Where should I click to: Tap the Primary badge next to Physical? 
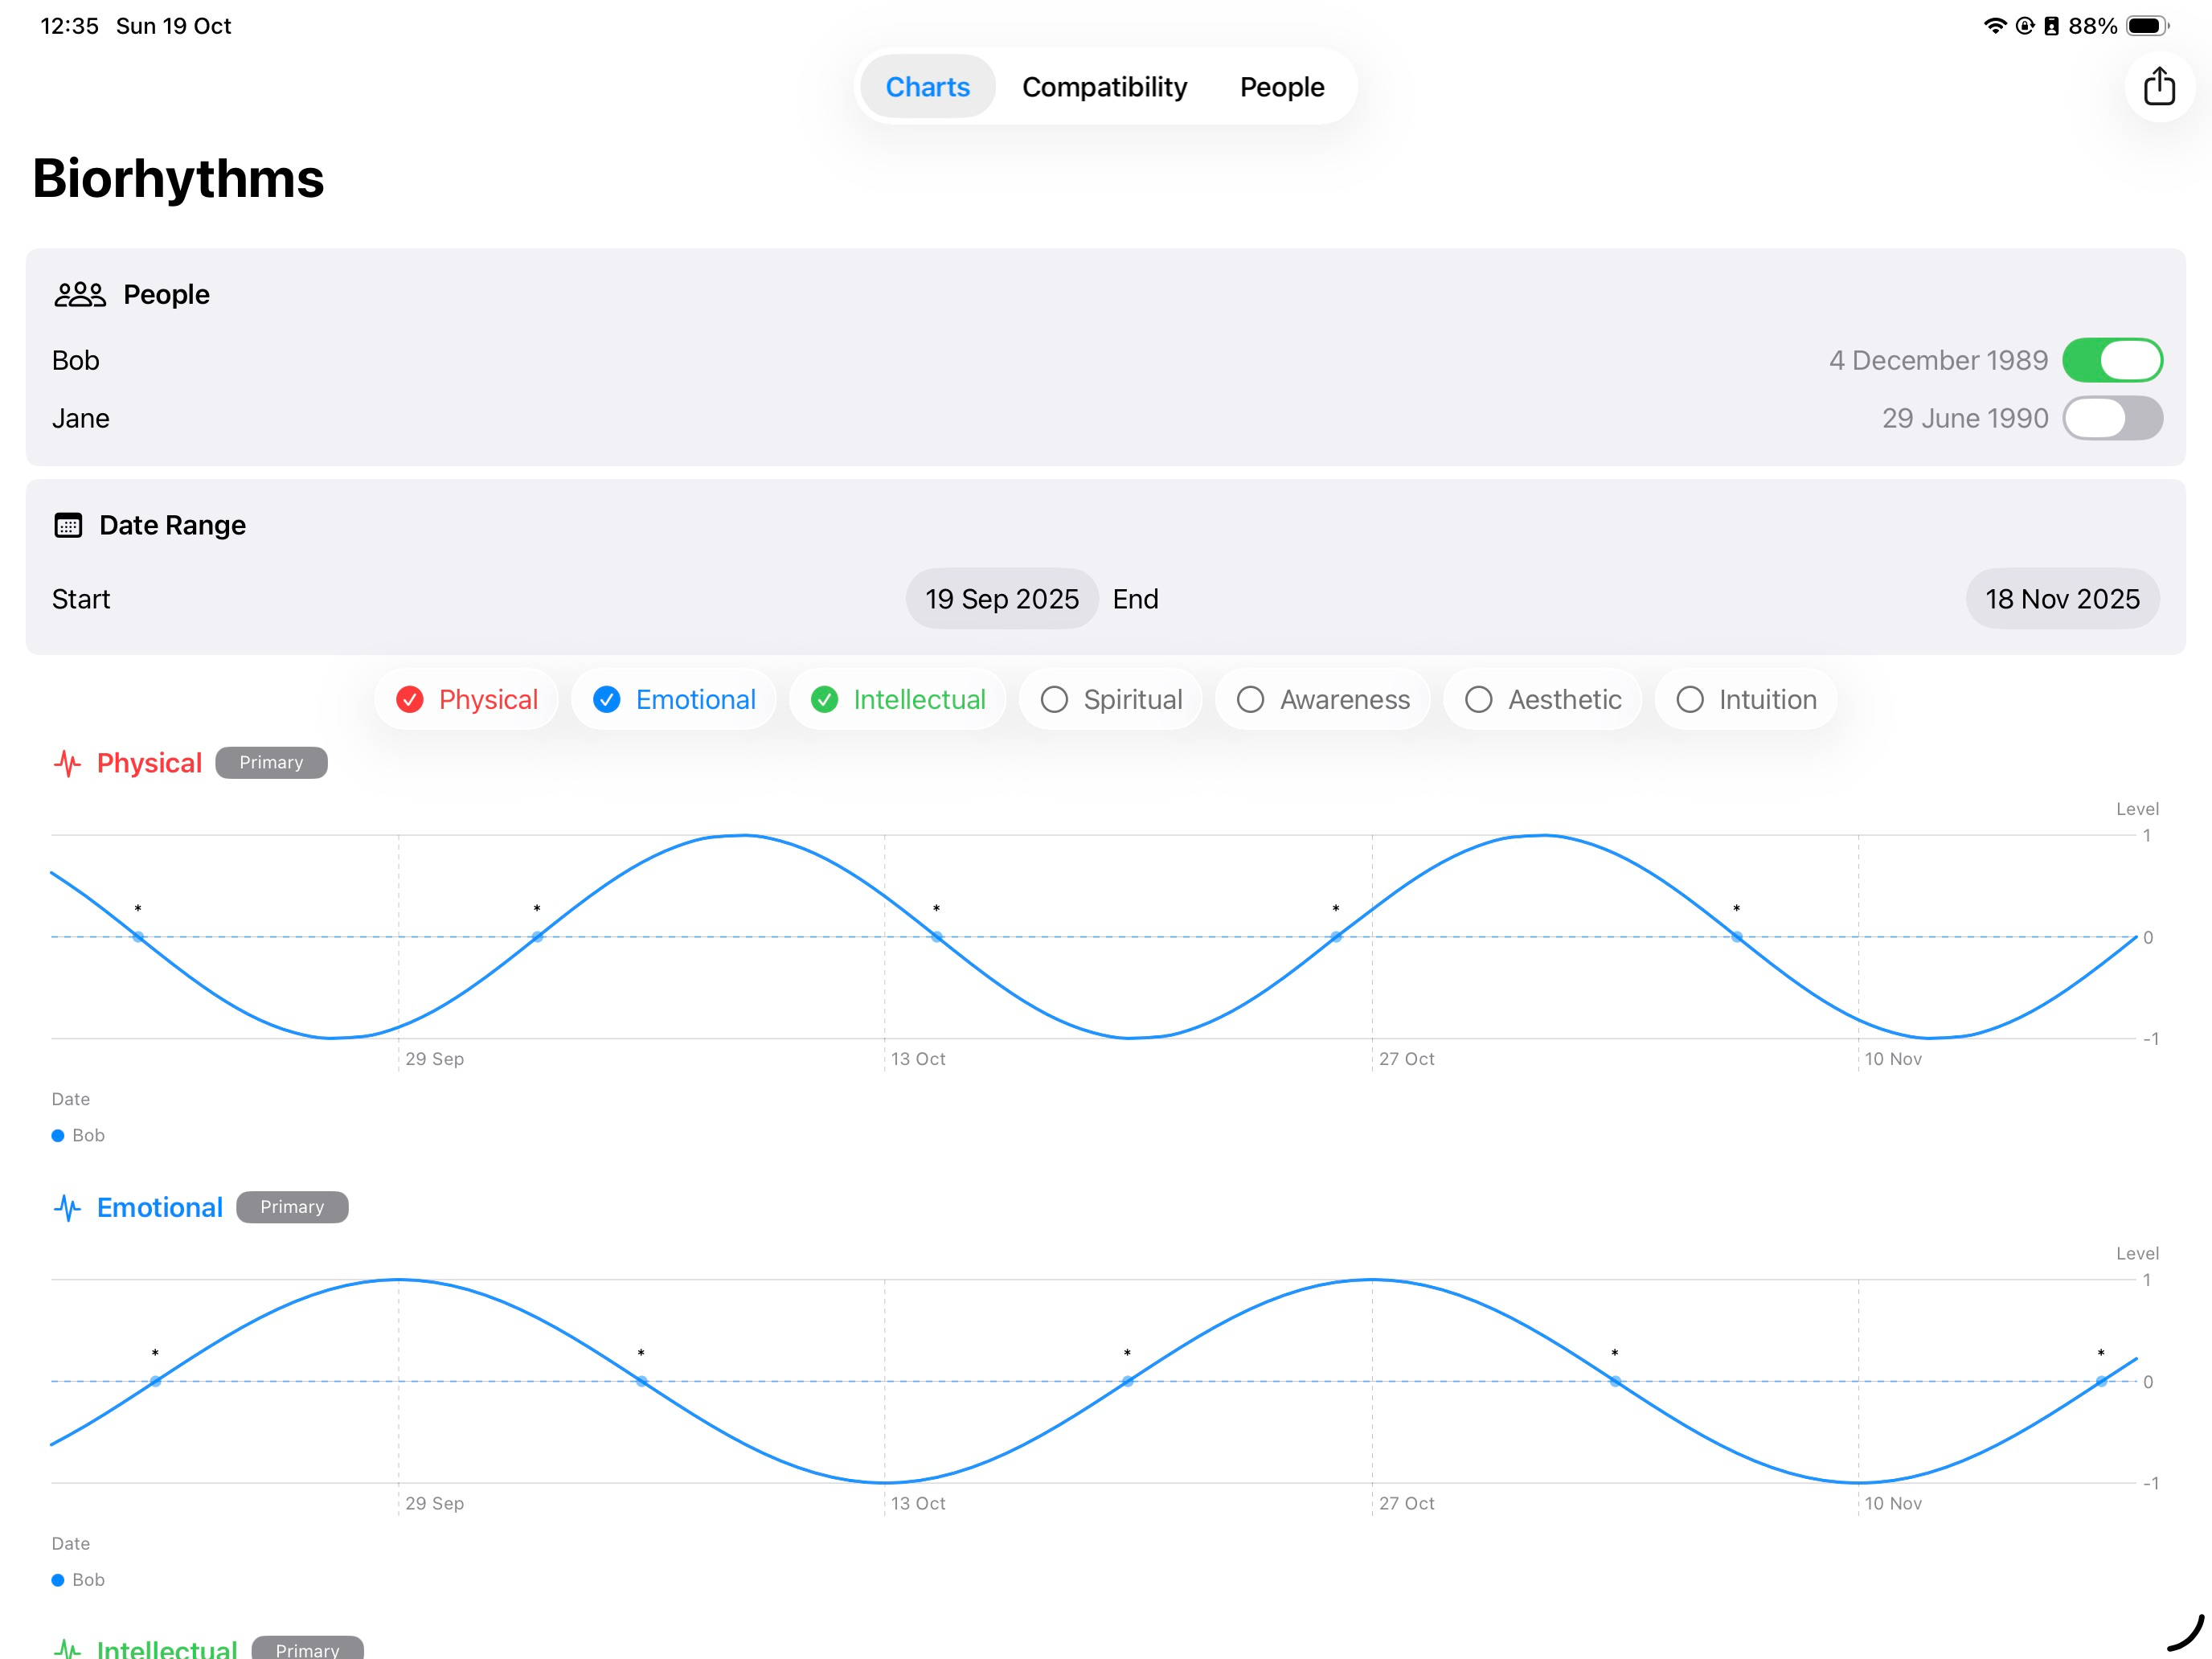click(271, 762)
